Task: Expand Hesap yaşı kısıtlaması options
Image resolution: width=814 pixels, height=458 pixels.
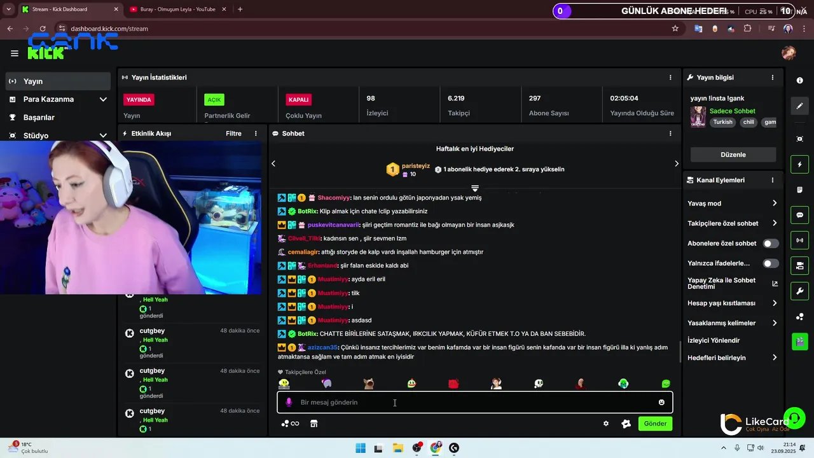Action: click(x=775, y=303)
